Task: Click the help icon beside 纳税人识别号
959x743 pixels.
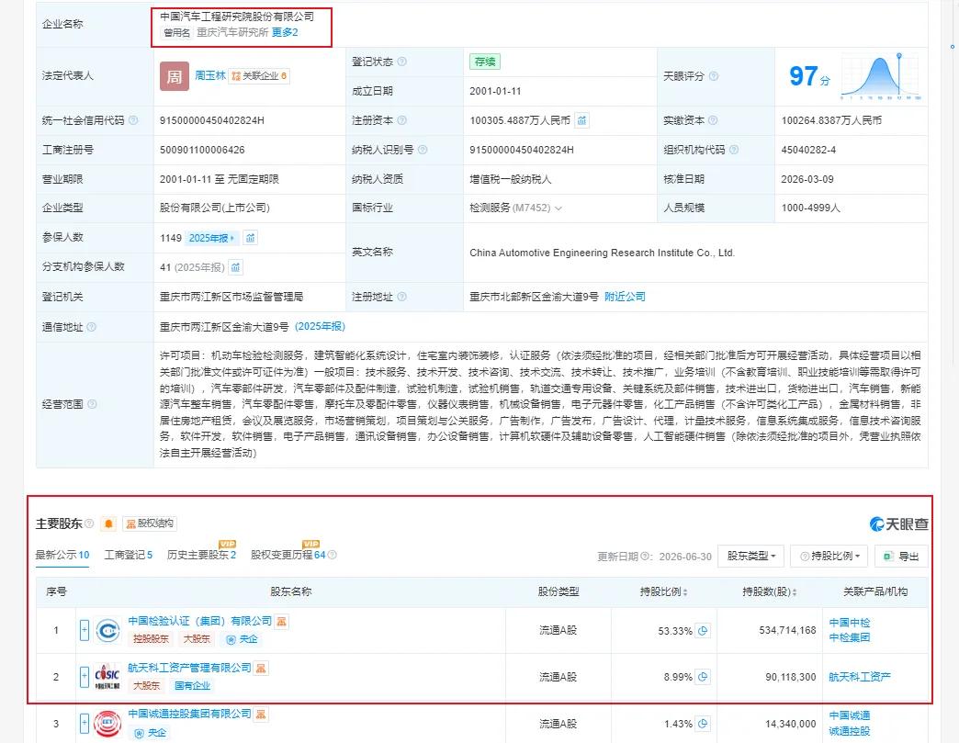Action: 422,150
